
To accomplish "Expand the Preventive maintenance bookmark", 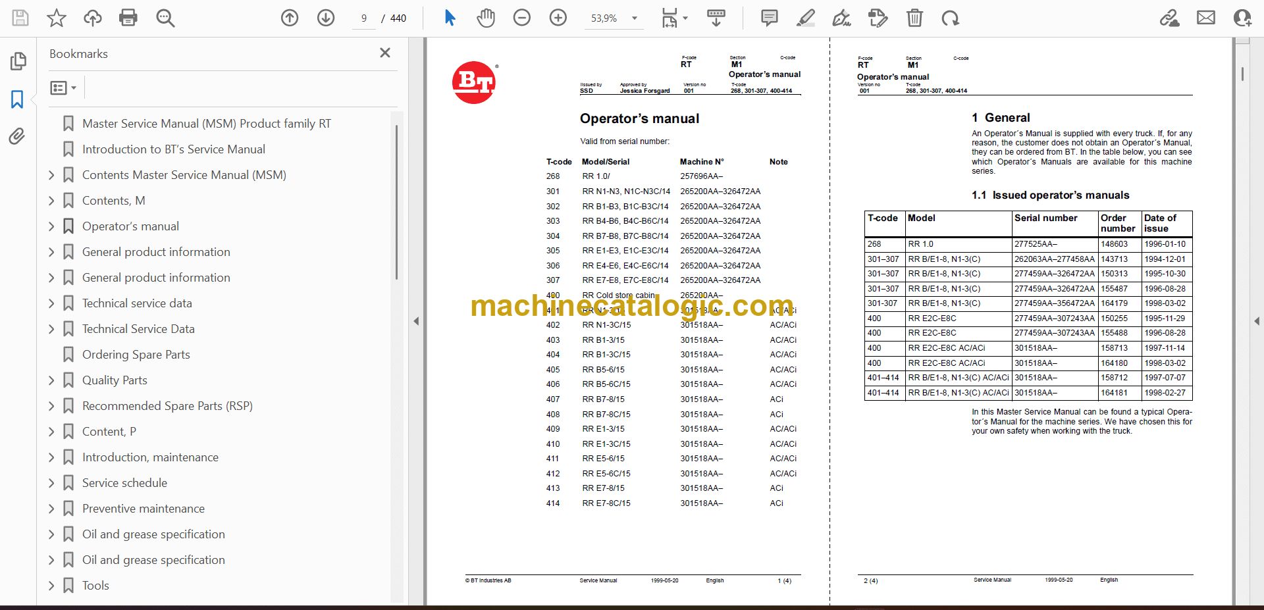I will pos(51,509).
